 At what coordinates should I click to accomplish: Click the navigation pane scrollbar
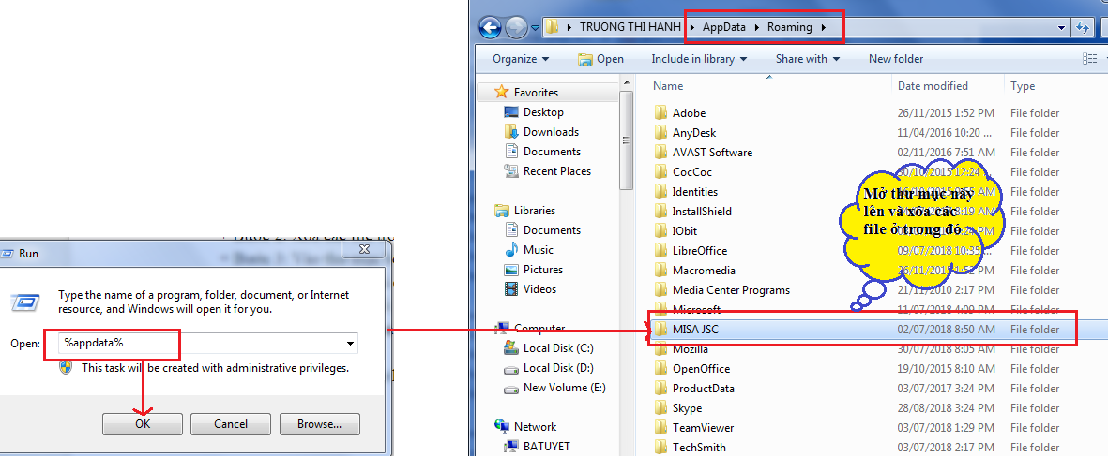[x=626, y=140]
